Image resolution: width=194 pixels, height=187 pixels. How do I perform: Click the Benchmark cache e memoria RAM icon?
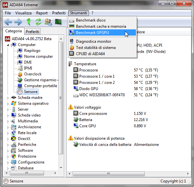[72, 26]
